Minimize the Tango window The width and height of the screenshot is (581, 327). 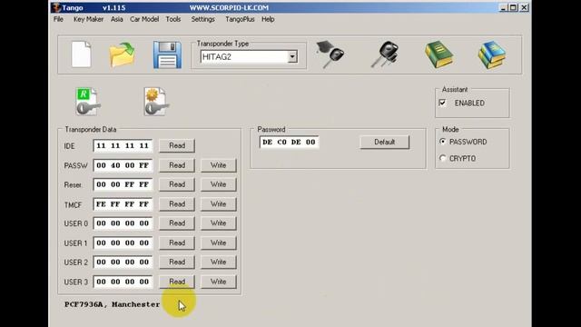[x=503, y=7]
